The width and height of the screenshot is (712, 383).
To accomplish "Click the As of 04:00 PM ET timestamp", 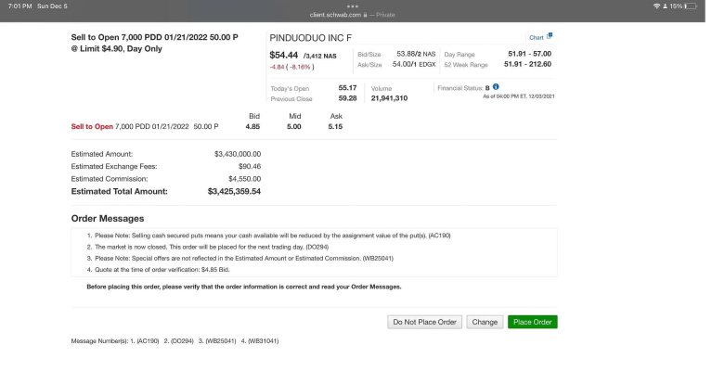I will (x=519, y=96).
